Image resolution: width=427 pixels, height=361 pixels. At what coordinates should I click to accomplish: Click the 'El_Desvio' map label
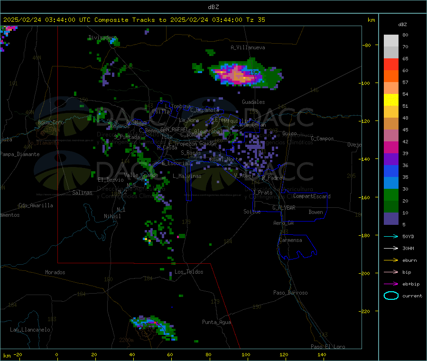(111, 180)
